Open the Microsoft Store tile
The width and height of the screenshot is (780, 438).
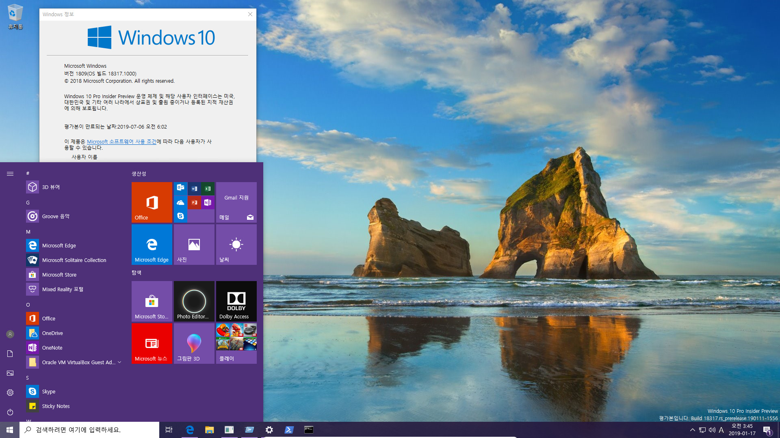coord(152,301)
